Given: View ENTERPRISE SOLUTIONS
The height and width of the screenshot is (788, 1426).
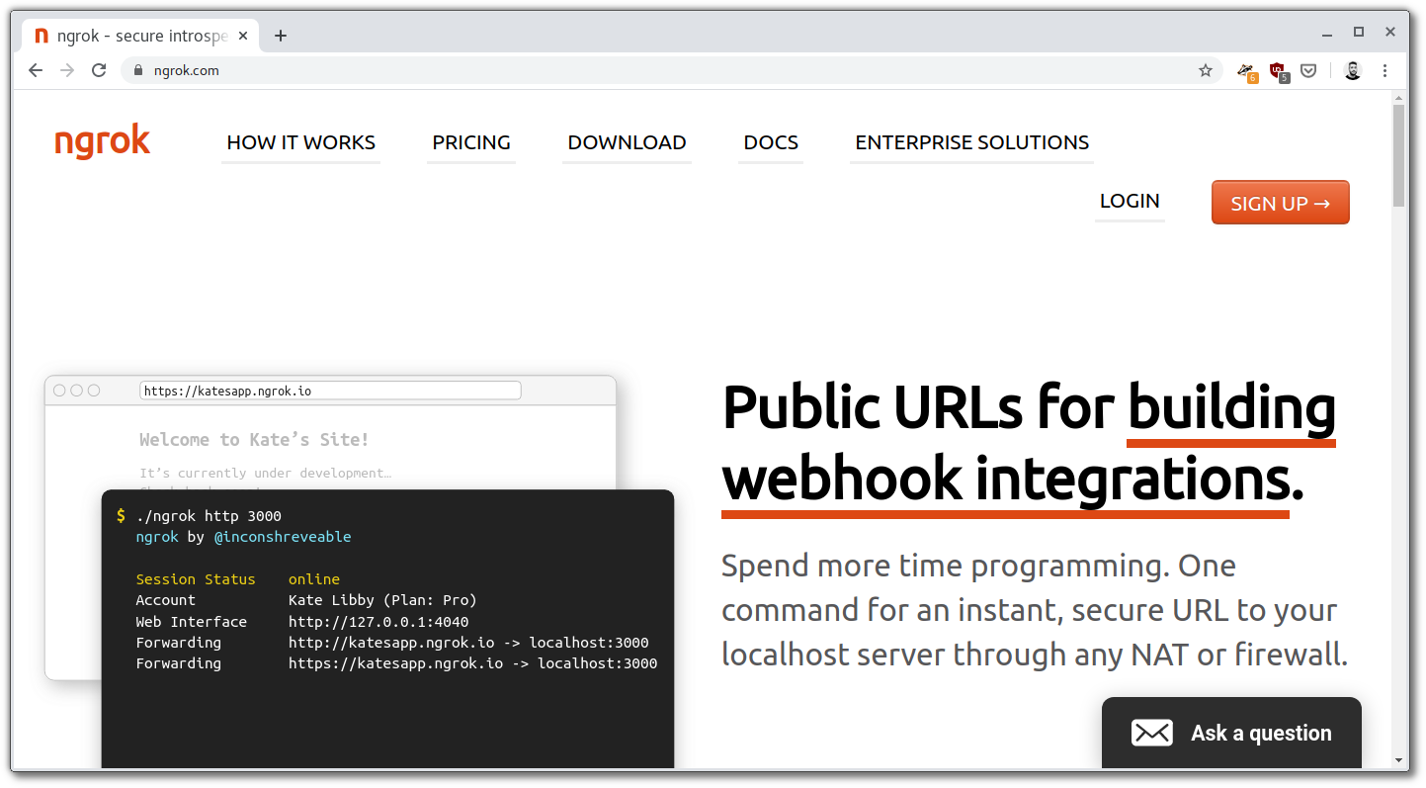Looking at the screenshot, I should 972,143.
